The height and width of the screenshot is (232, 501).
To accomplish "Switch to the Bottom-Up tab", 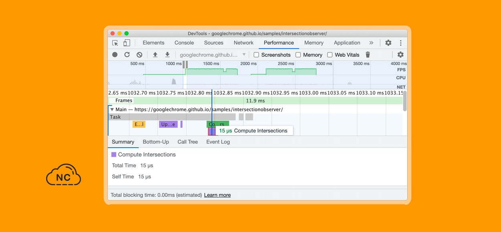I will click(x=156, y=142).
